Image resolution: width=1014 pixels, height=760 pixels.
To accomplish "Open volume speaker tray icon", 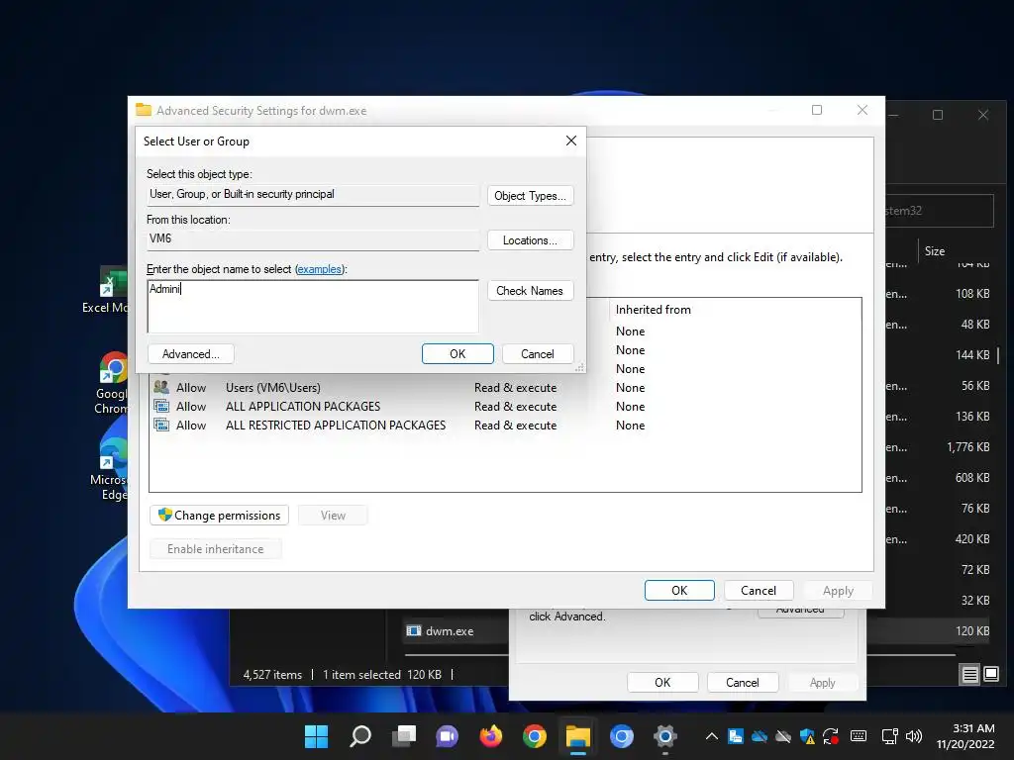I will (914, 736).
